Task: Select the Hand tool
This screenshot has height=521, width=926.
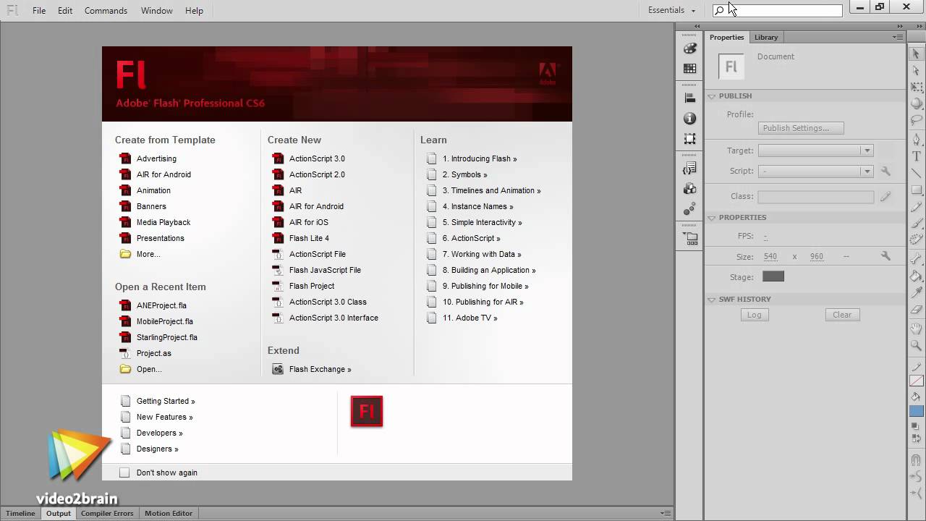Action: (x=916, y=329)
